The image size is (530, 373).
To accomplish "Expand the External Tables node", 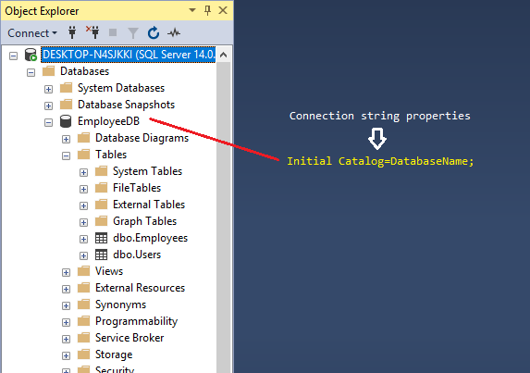I will pos(84,205).
